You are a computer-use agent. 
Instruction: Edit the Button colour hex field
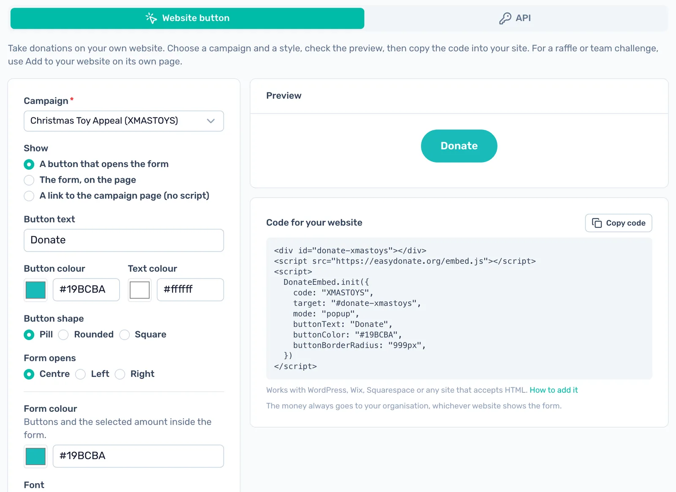click(x=86, y=290)
